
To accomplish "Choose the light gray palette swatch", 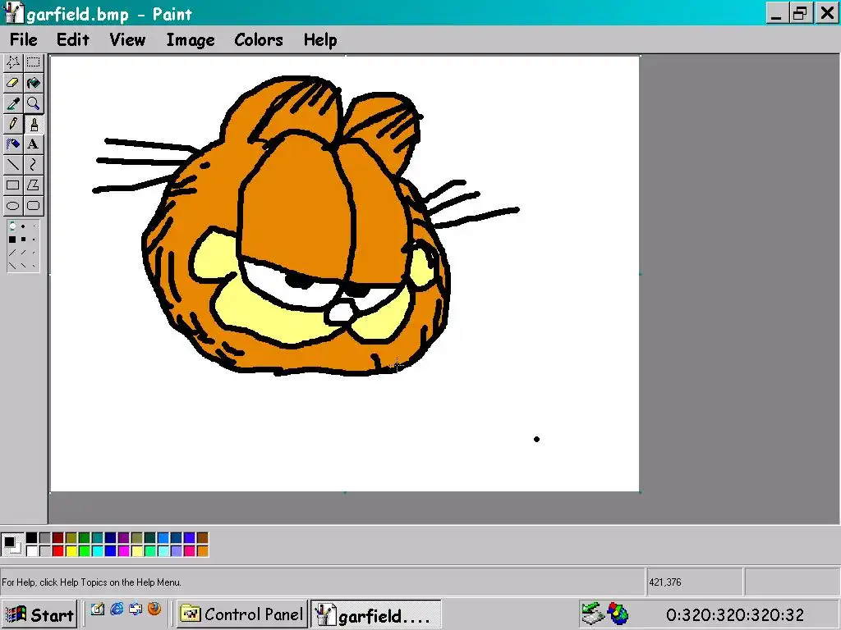I will [45, 550].
